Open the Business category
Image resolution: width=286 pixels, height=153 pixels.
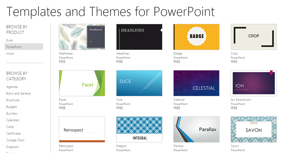(x=12, y=113)
